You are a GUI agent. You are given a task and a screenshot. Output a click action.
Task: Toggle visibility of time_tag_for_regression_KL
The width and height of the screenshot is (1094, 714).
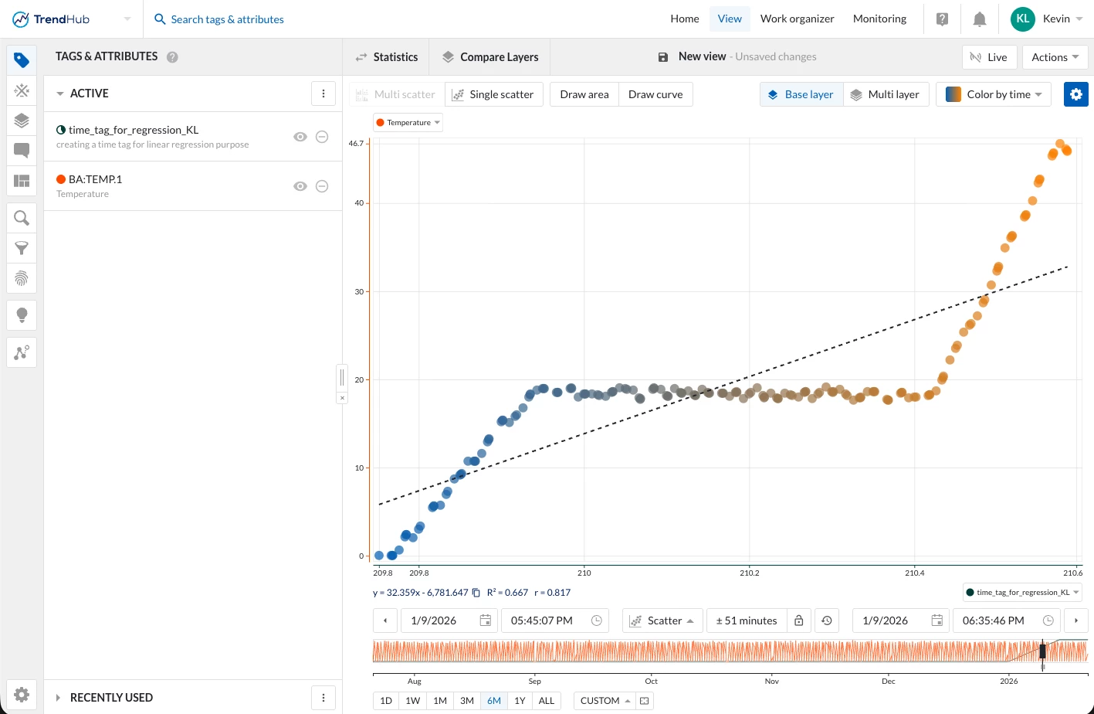coord(300,137)
